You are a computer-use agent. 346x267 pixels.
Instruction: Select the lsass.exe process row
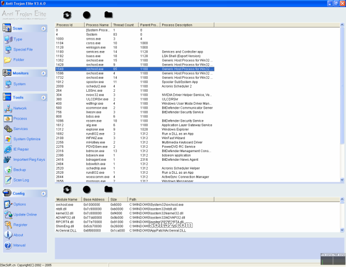point(135,56)
